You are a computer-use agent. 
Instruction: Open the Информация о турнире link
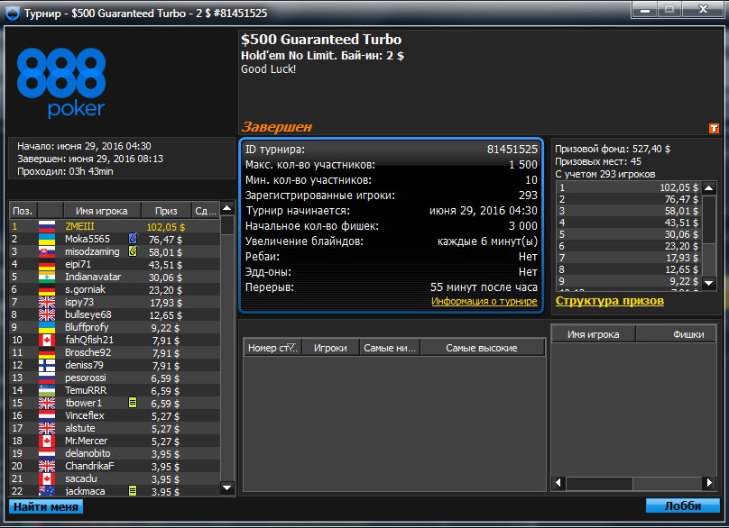coord(484,301)
